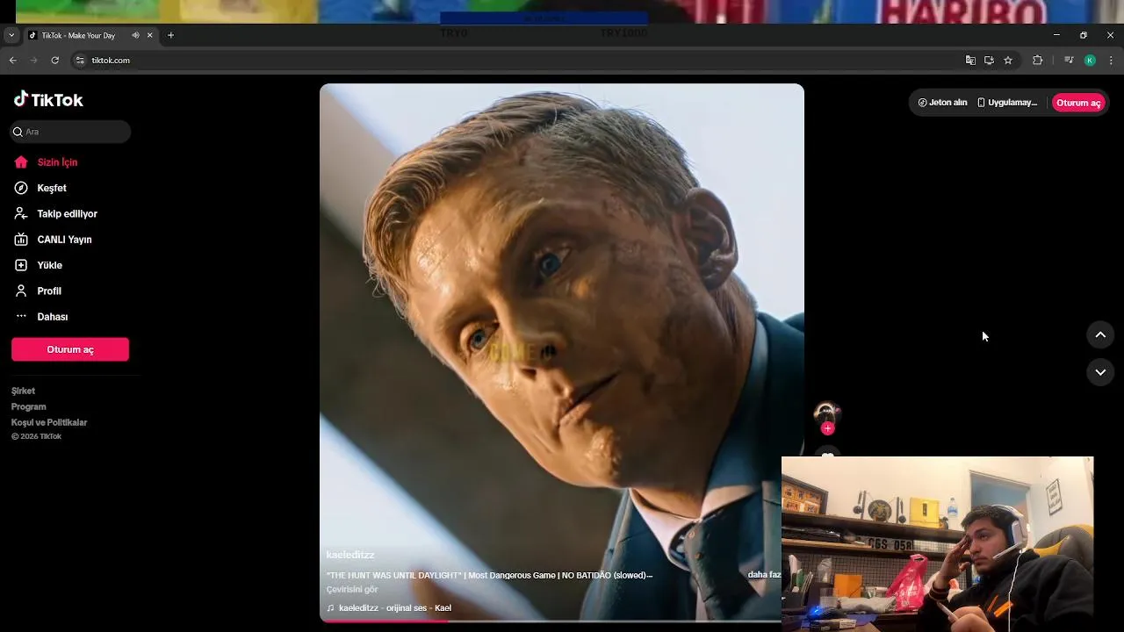Click the CANLI Yayın live icon
The width and height of the screenshot is (1124, 632).
coord(21,240)
